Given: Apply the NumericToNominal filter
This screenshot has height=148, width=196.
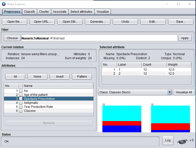Looking at the screenshot, I should pos(185,38).
